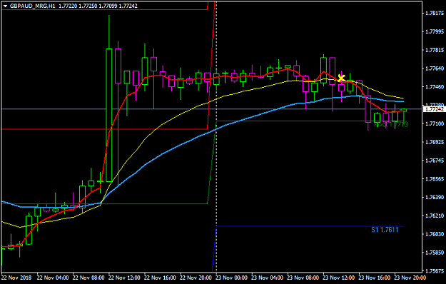Select the green Pivot level label
The width and height of the screenshot is (446, 284).
391,124
